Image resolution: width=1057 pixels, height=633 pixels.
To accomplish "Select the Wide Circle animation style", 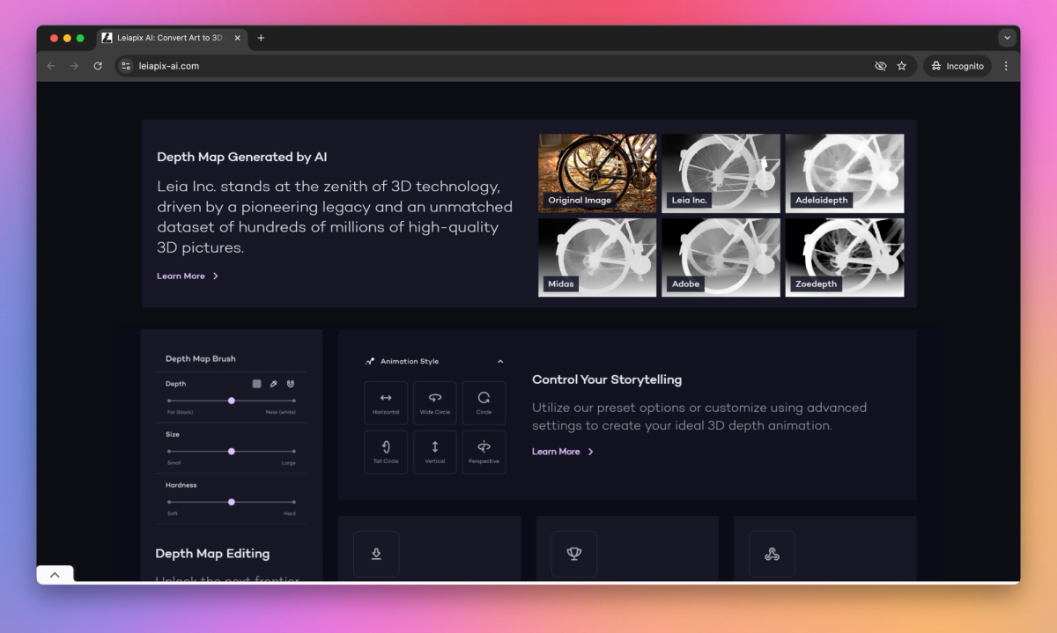I will [x=435, y=403].
